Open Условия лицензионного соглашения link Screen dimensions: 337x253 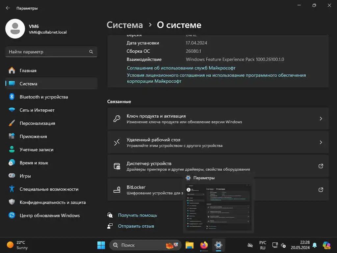point(216,78)
